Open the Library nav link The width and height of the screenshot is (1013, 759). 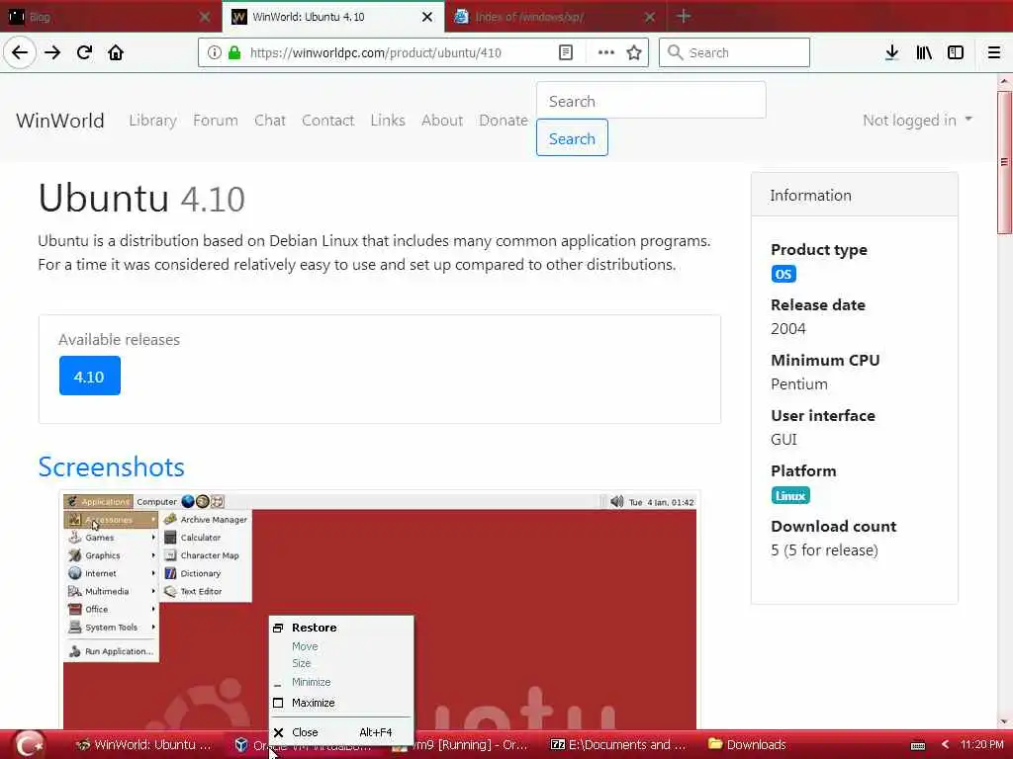coord(152,120)
